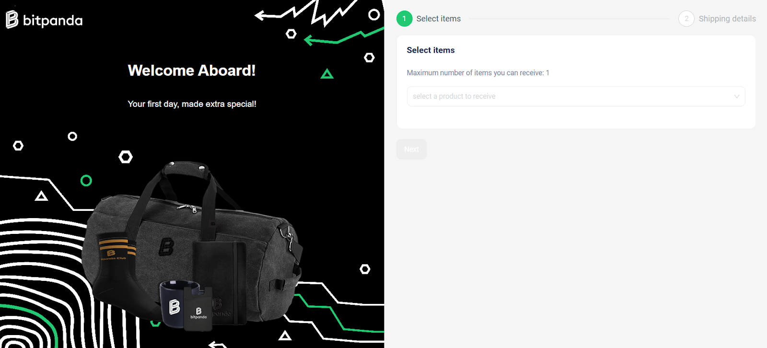Click the Bitpanda logo icon
767x348 pixels.
12,20
